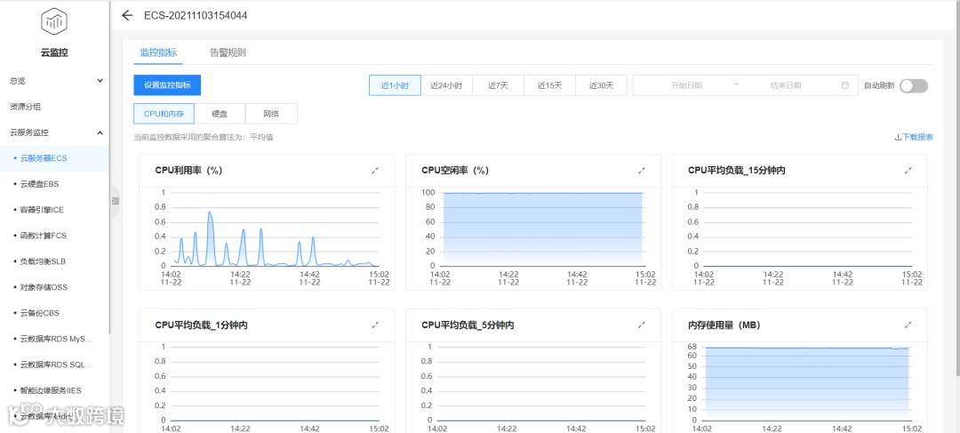Click the back arrow beside ECS-20211103154044

tap(127, 15)
